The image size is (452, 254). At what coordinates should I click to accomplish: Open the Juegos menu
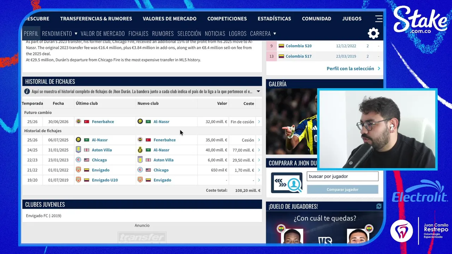[x=352, y=19]
